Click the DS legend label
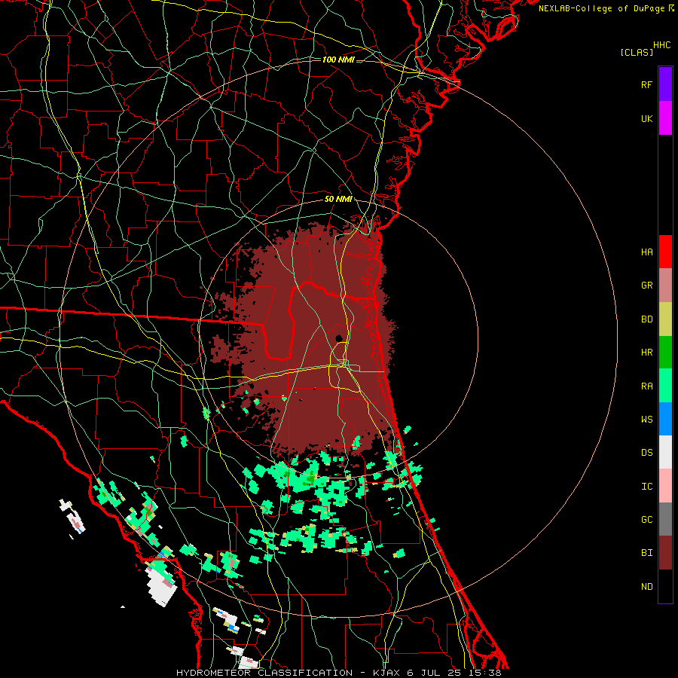Image resolution: width=678 pixels, height=678 pixels. 646,452
